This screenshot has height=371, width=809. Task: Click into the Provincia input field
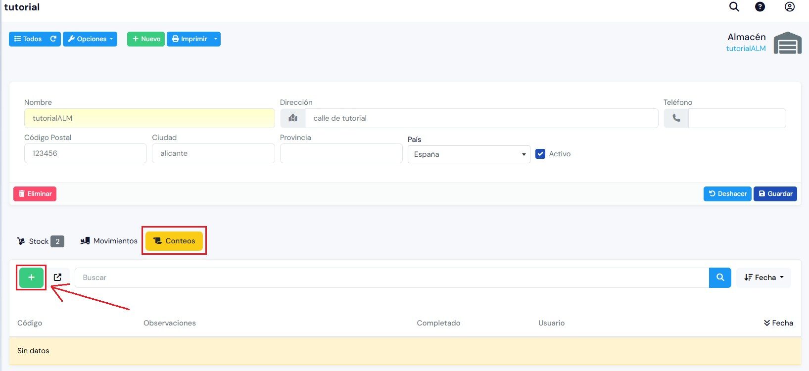[341, 153]
